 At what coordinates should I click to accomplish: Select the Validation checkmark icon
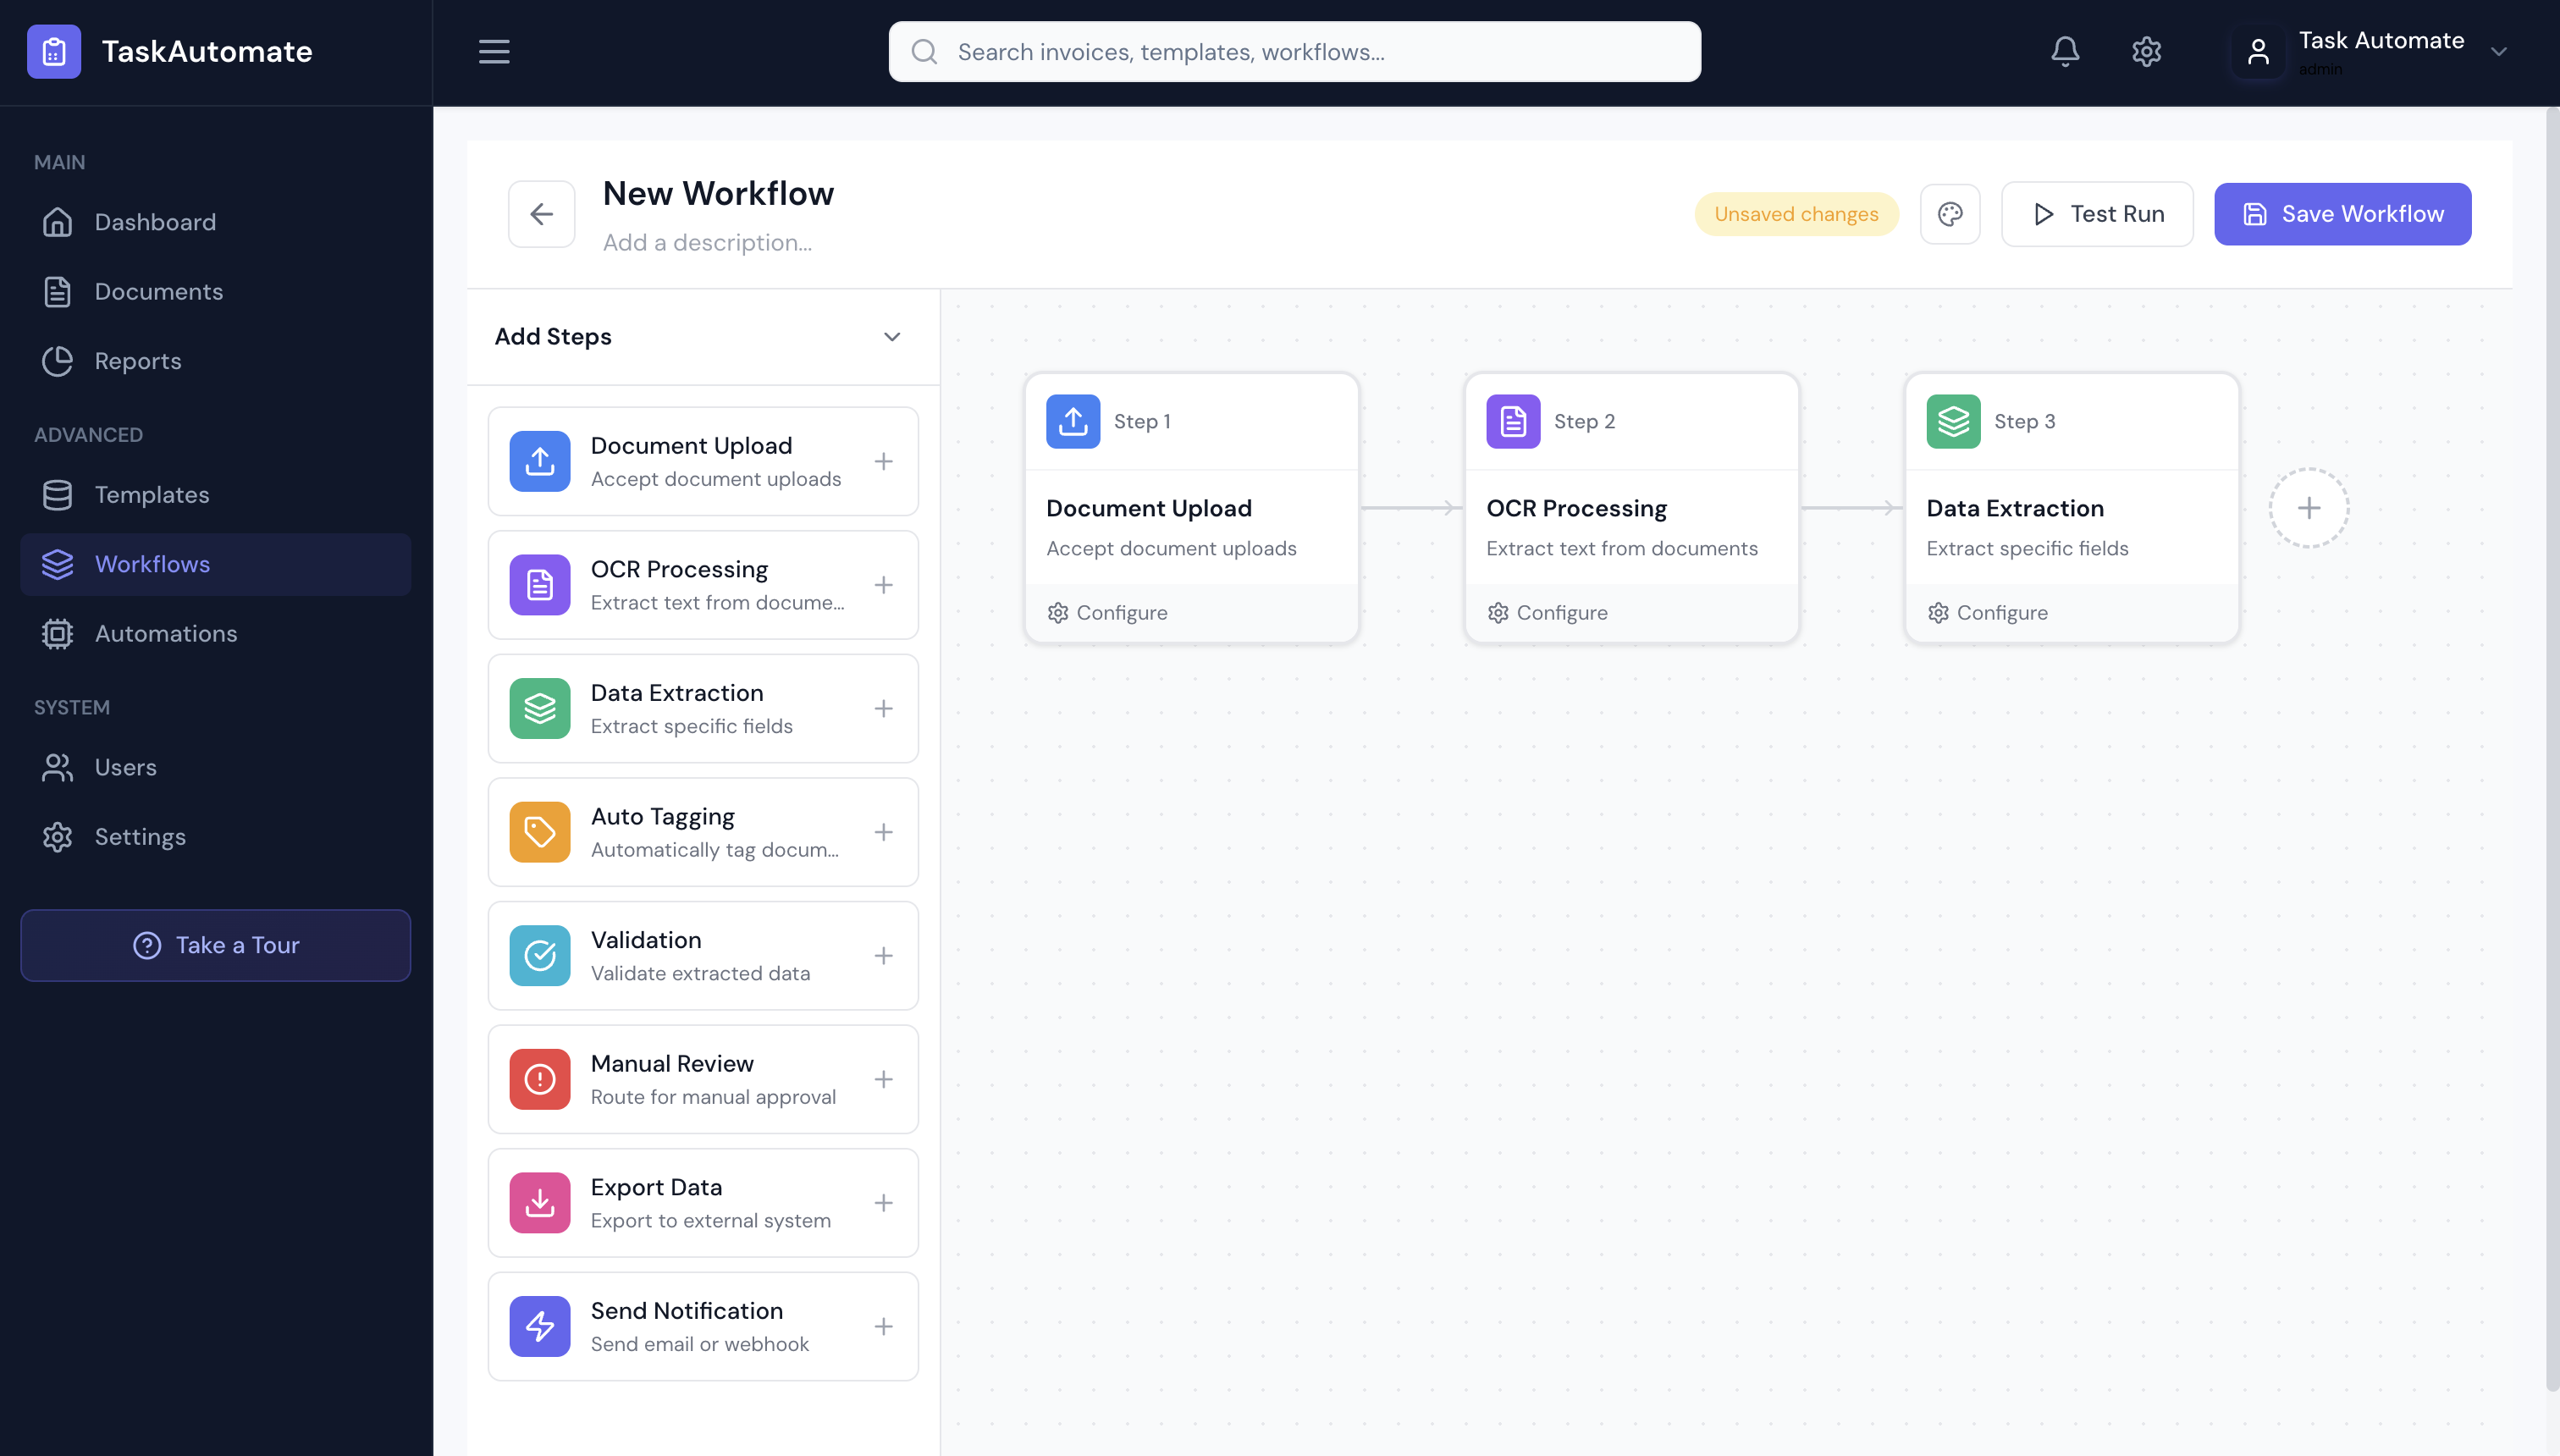539,955
